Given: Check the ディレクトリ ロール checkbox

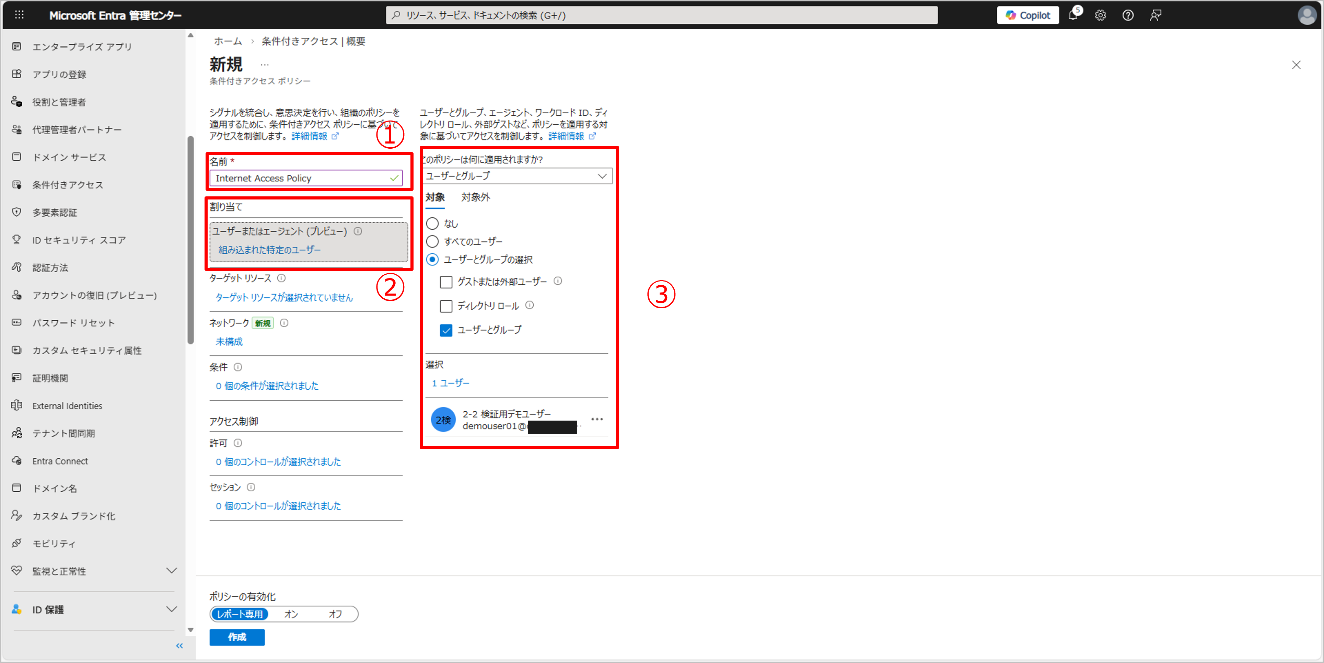Looking at the screenshot, I should pos(445,306).
